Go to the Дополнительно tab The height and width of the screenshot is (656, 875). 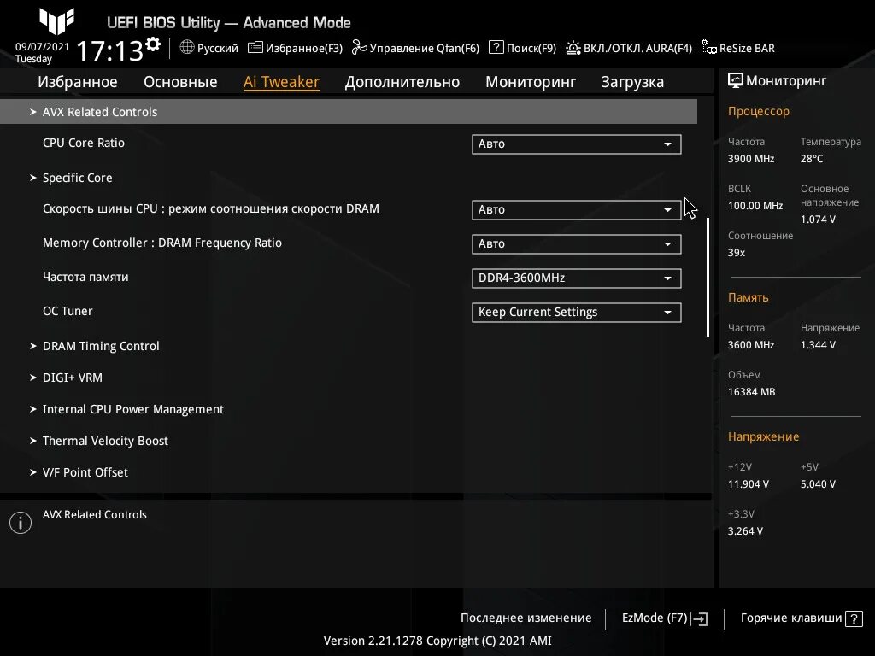point(402,82)
